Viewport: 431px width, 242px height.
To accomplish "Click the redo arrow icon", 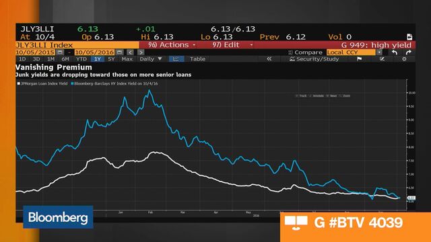I will [x=409, y=52].
